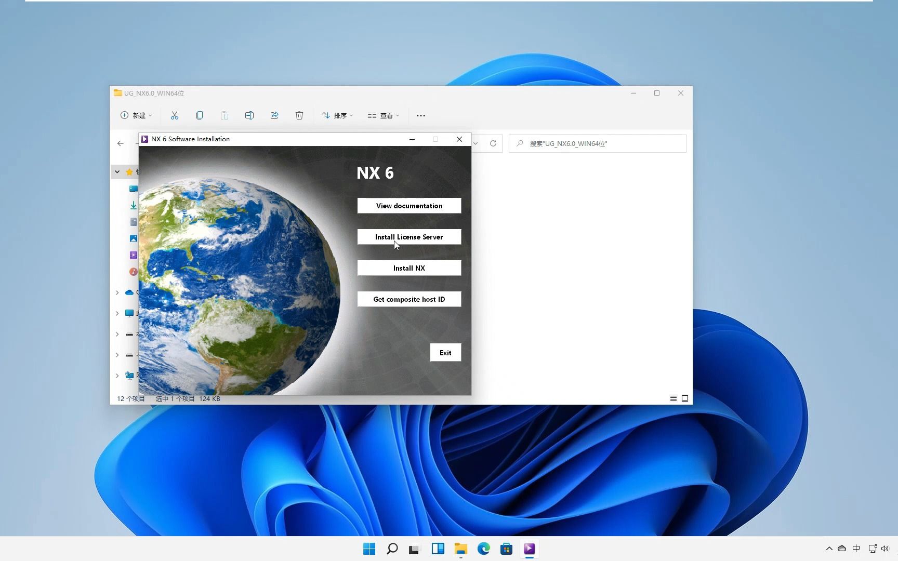
Task: Open the Widgets panel on taskbar
Action: pos(438,549)
